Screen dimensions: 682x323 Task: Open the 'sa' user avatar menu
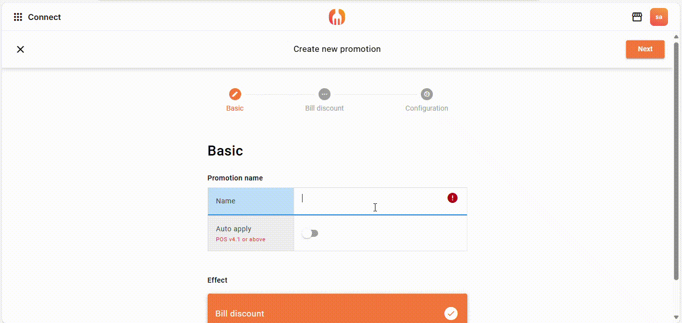(659, 17)
